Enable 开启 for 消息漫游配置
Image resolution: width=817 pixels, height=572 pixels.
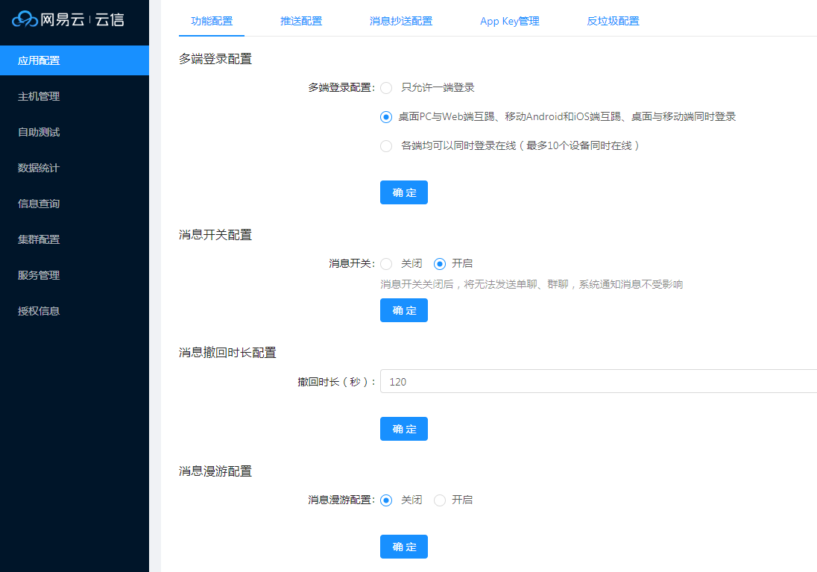pos(439,500)
